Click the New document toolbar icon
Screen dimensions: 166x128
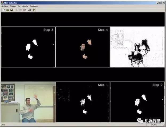(x=4, y=10)
